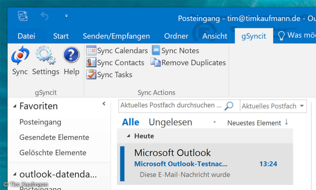The width and height of the screenshot is (316, 190).
Task: Collapse the Heute message group
Action: coord(129,136)
